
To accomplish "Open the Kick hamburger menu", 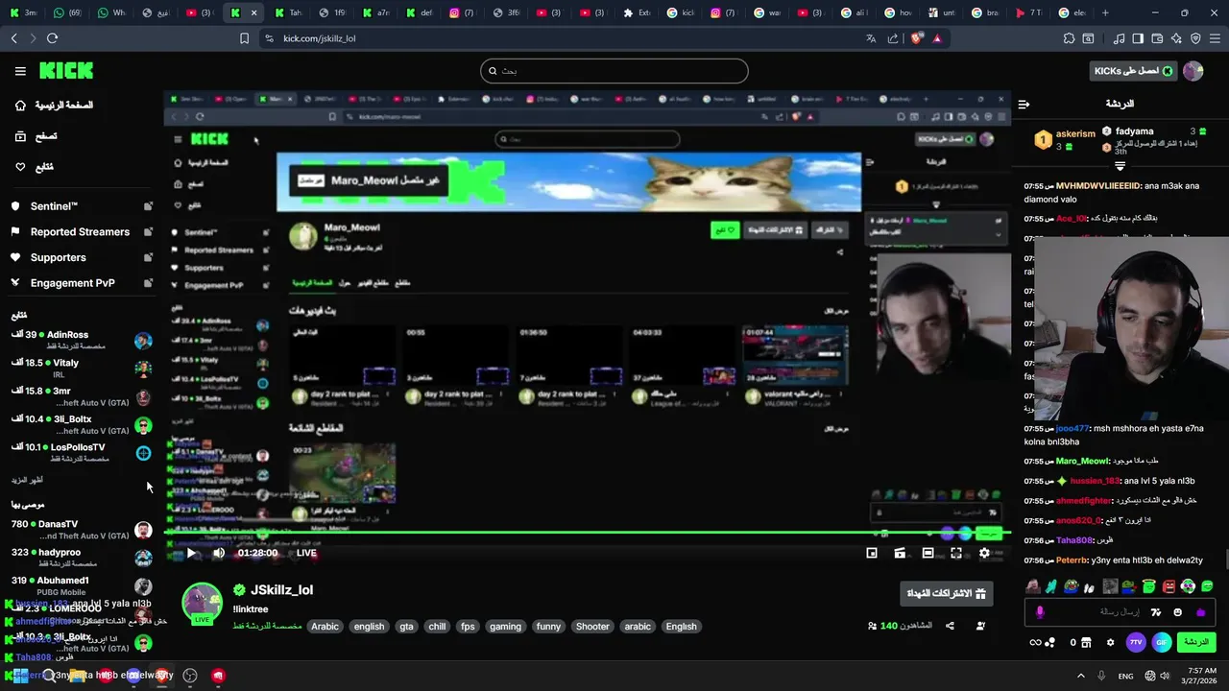I will pyautogui.click(x=20, y=71).
